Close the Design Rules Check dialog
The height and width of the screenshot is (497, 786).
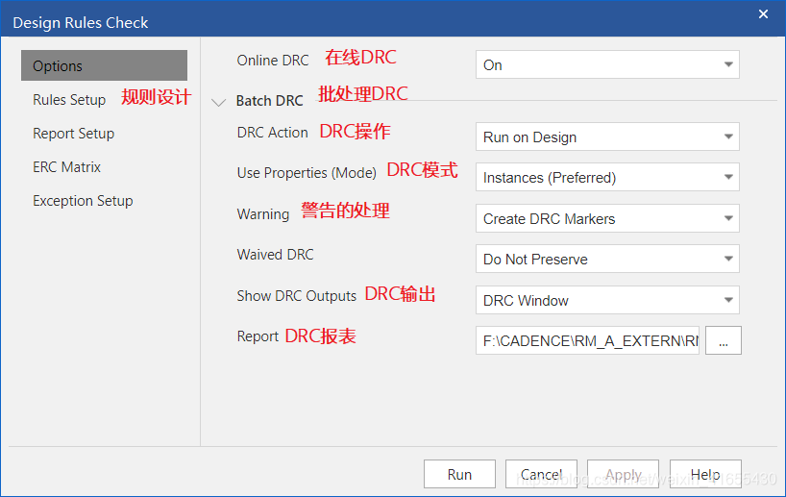pos(763,14)
